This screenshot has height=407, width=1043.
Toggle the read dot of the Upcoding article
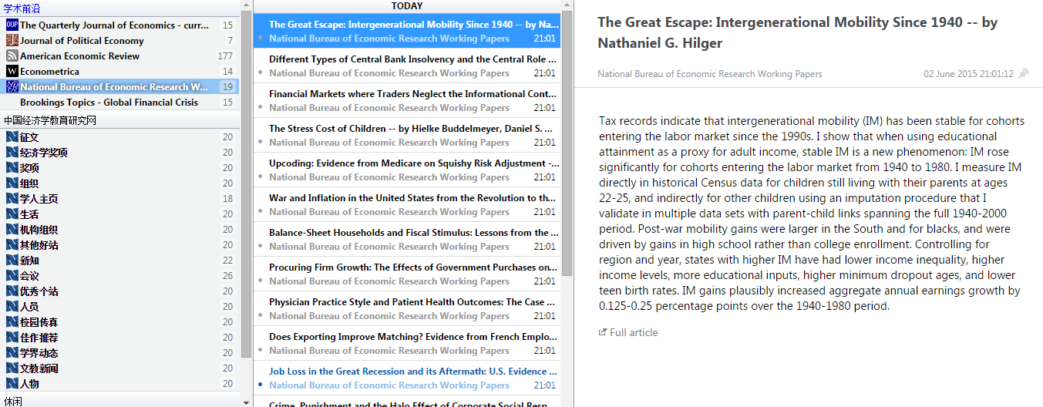tap(261, 177)
